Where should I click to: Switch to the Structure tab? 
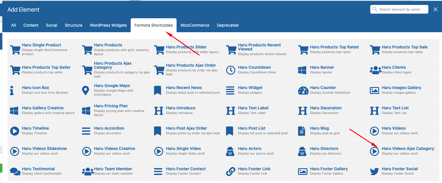tap(73, 25)
